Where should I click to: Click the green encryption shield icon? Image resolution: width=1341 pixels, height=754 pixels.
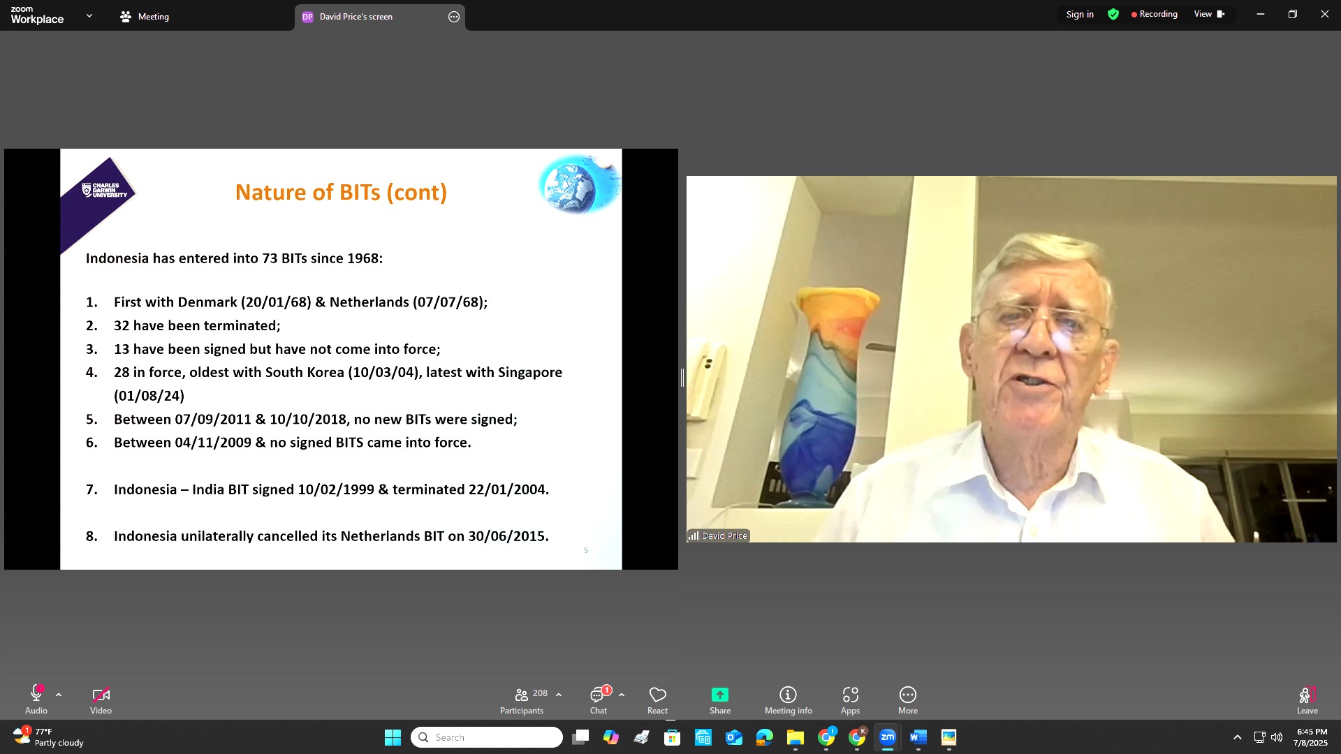pos(1113,15)
